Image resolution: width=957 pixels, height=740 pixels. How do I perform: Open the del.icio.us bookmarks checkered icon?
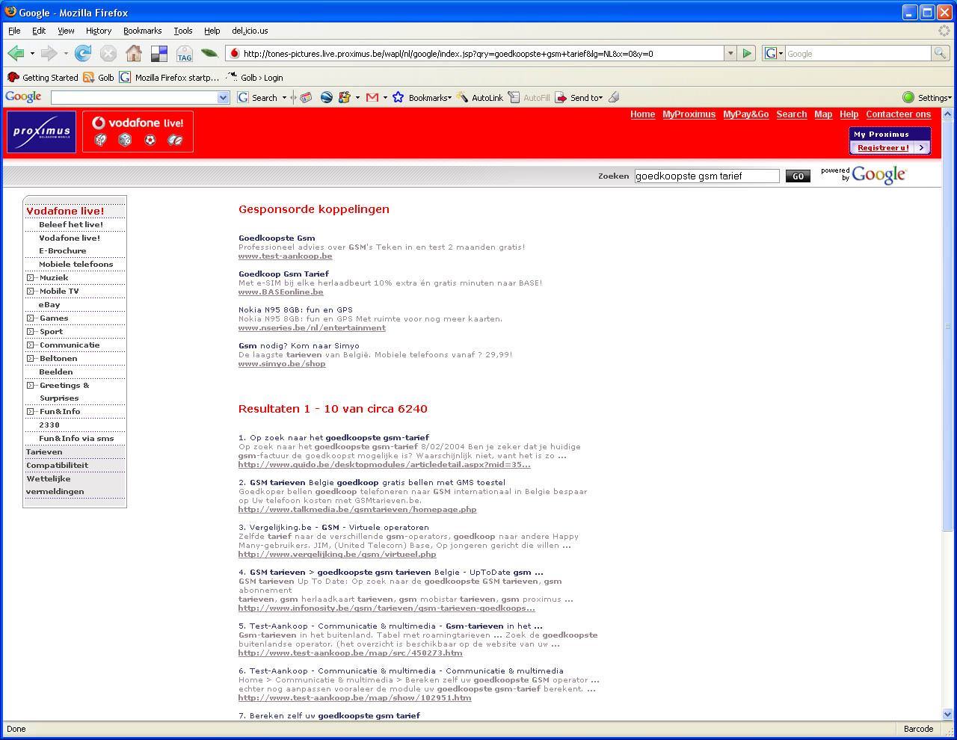pyautogui.click(x=159, y=53)
